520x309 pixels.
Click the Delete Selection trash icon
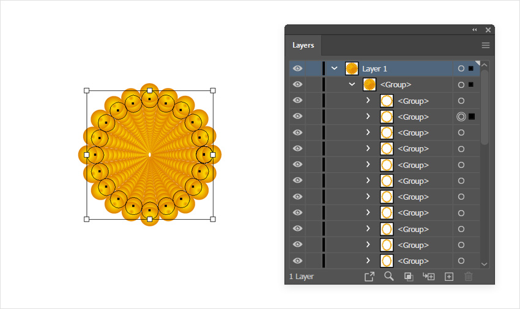[469, 277]
